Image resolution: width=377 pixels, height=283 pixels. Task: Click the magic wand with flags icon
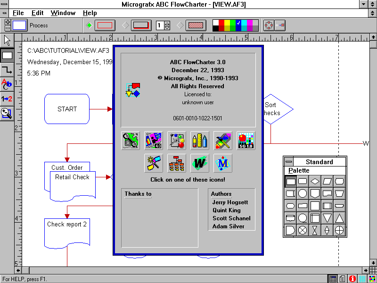point(154,163)
